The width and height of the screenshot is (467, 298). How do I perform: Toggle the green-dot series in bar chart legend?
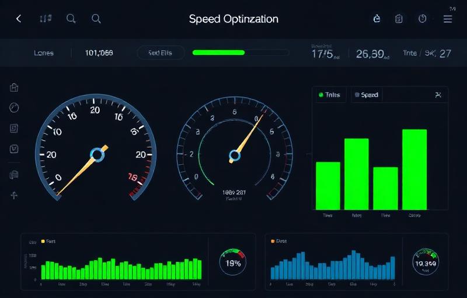click(330, 95)
